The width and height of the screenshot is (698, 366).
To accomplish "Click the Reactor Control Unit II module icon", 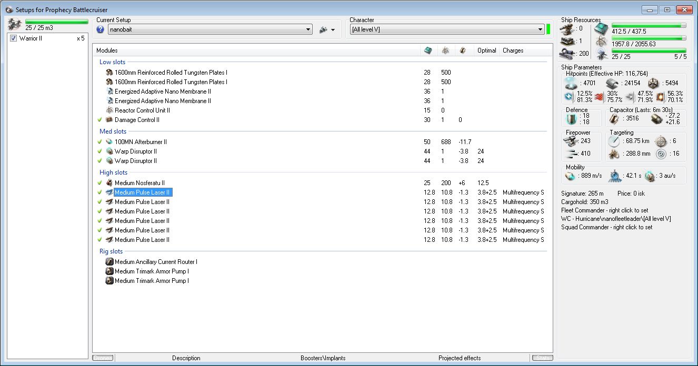I will (109, 110).
